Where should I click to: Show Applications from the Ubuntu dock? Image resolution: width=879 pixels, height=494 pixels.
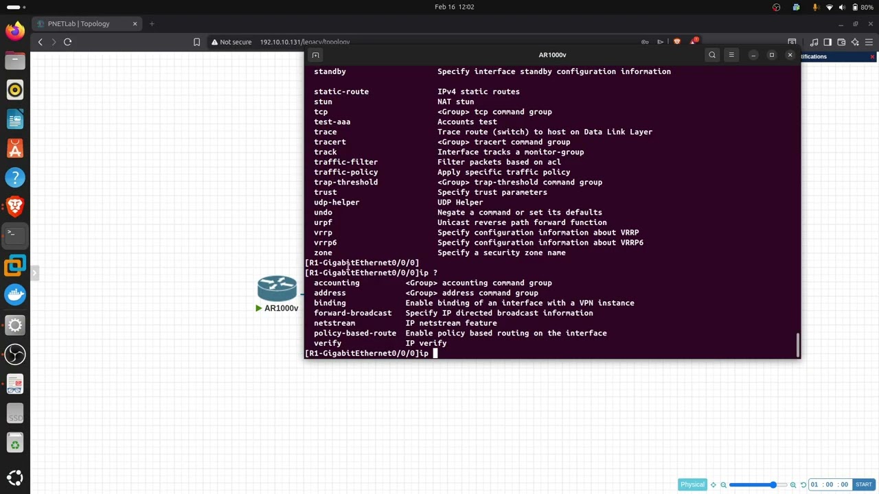(x=15, y=478)
